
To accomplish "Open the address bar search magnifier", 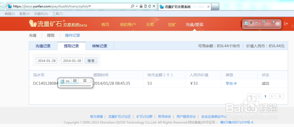I will click(x=132, y=6).
